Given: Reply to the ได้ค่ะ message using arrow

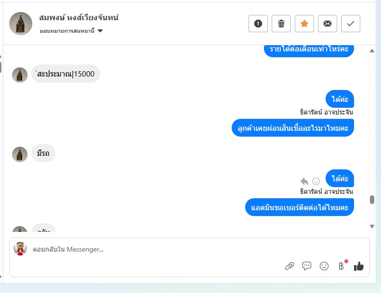Looking at the screenshot, I should pyautogui.click(x=304, y=181).
